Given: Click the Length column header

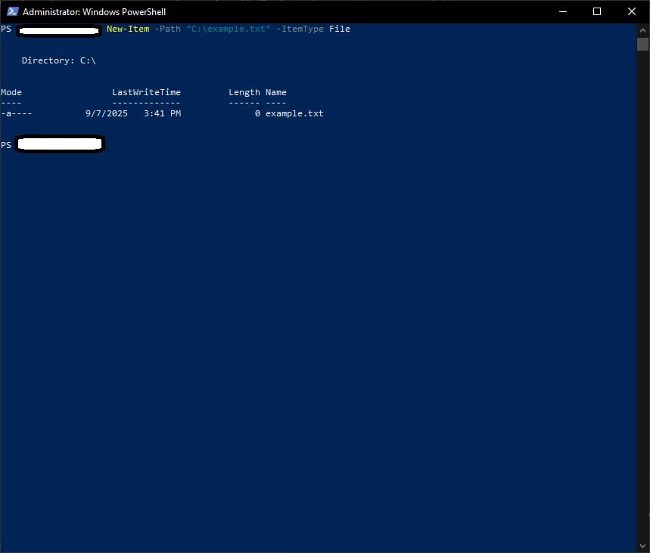Looking at the screenshot, I should tap(244, 92).
